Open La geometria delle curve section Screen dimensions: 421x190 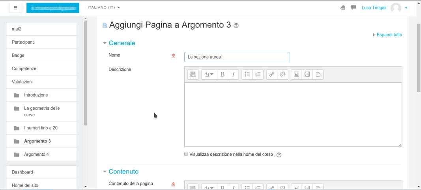tap(42, 112)
